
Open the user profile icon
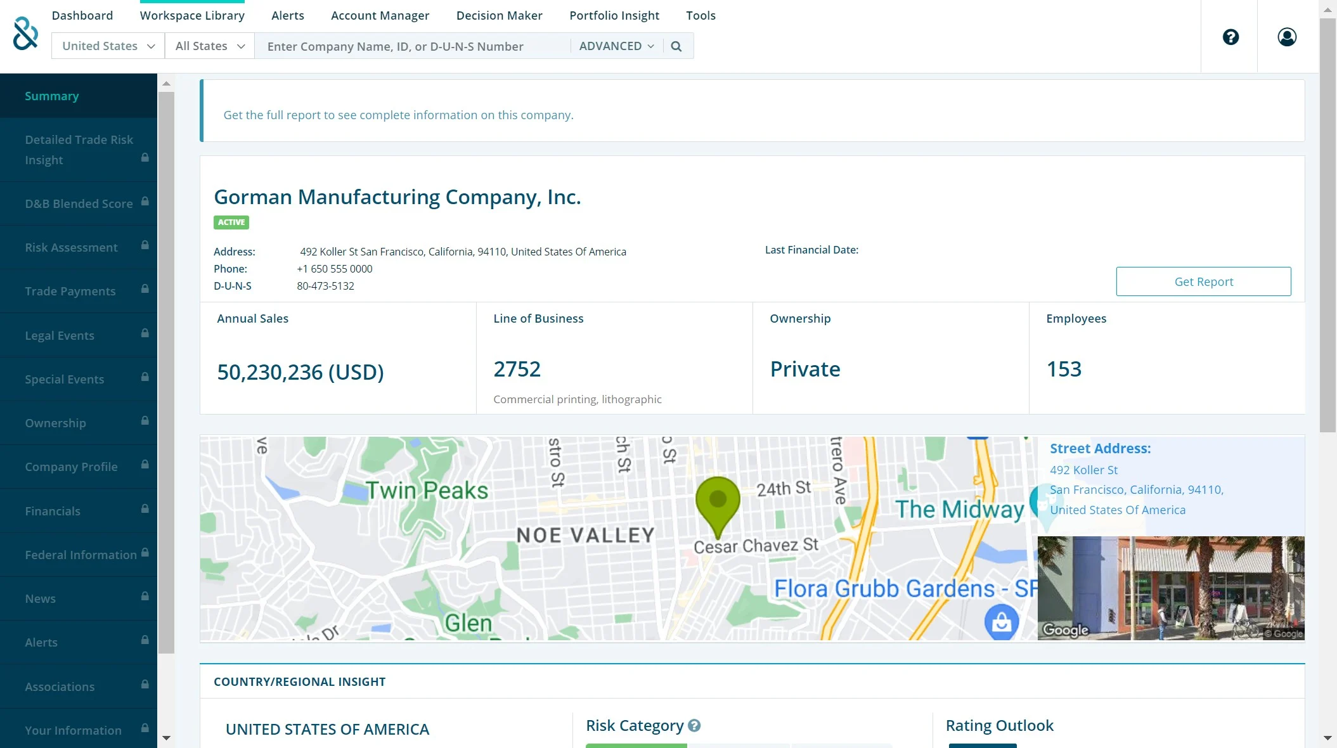pyautogui.click(x=1286, y=37)
